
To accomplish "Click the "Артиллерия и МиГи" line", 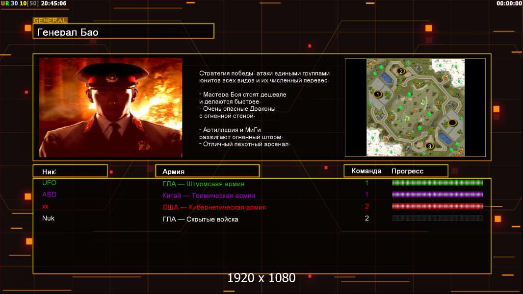I will (230, 130).
